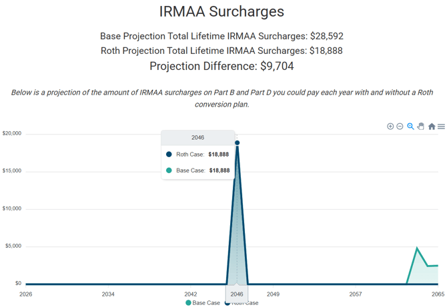Click the Base Case green legend marker
This screenshot has width=447, height=307.
pyautogui.click(x=188, y=303)
